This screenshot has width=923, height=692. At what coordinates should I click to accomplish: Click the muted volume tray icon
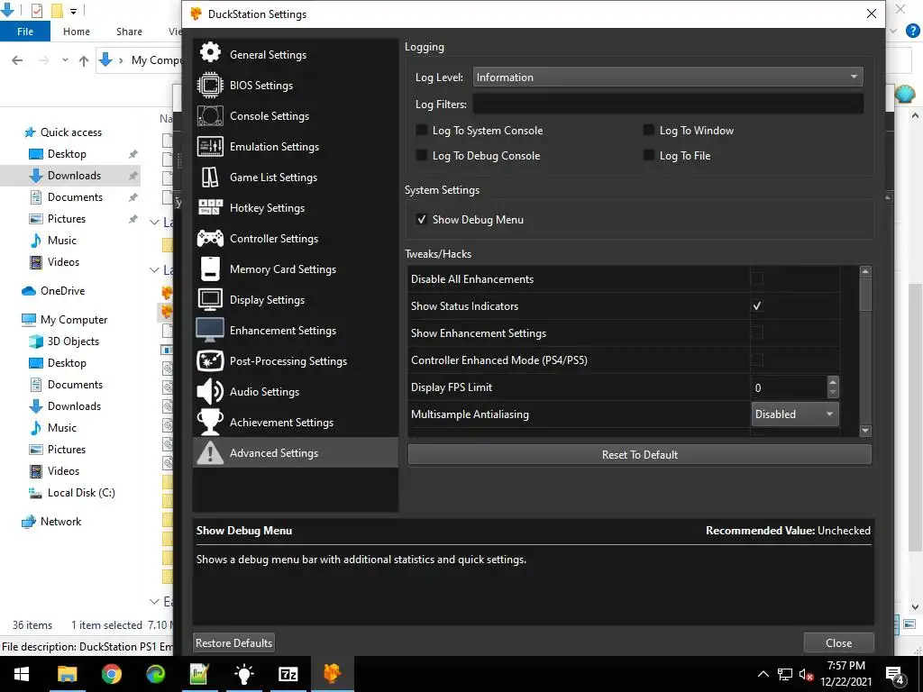pos(807,674)
